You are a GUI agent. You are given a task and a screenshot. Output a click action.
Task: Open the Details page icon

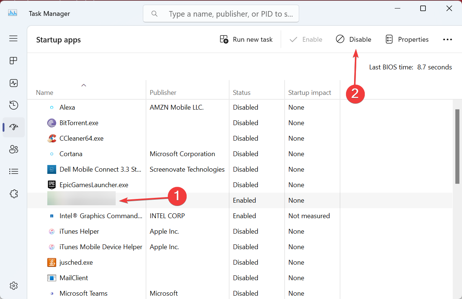(13, 171)
